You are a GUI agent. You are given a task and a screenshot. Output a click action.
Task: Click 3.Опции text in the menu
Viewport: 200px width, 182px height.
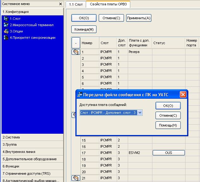click(16, 31)
